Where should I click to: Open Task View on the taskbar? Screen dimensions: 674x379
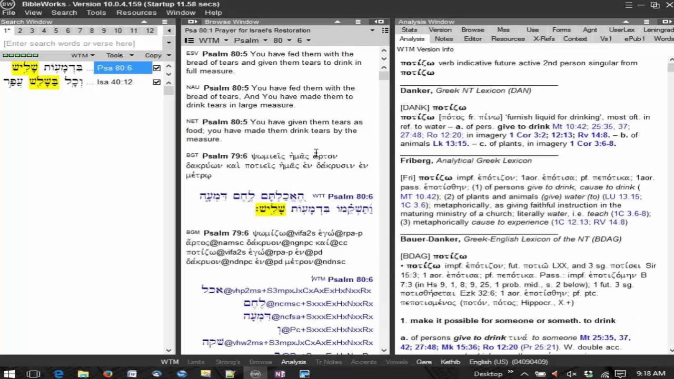tap(33, 374)
